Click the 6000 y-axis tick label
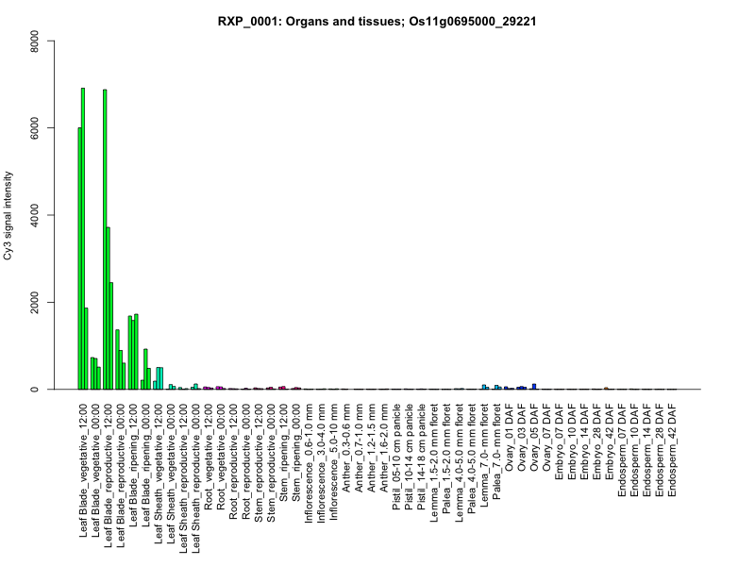The height and width of the screenshot is (566, 755). (34, 128)
